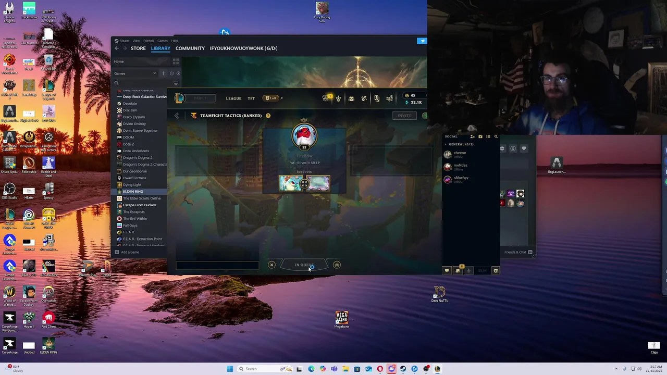Collapse General friends group in League

pyautogui.click(x=446, y=144)
